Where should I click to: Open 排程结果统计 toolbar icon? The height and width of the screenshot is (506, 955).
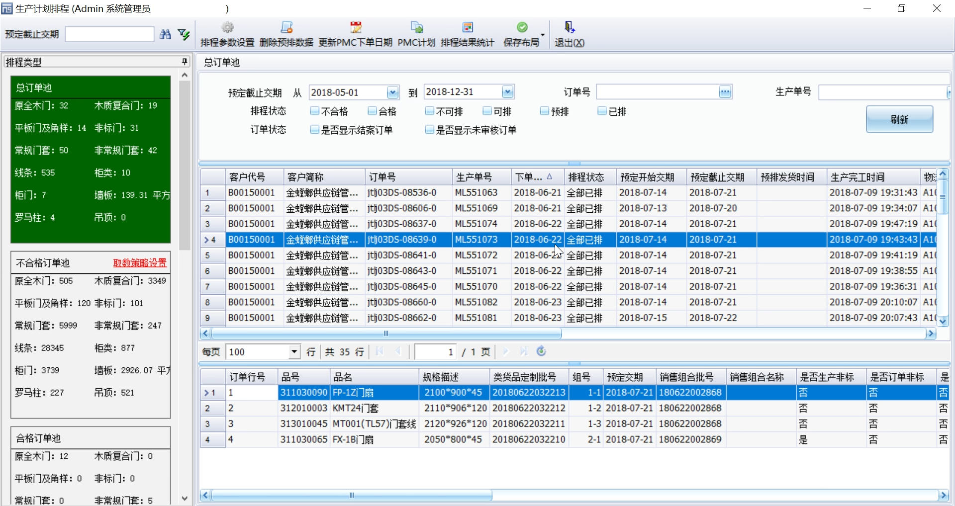[468, 28]
